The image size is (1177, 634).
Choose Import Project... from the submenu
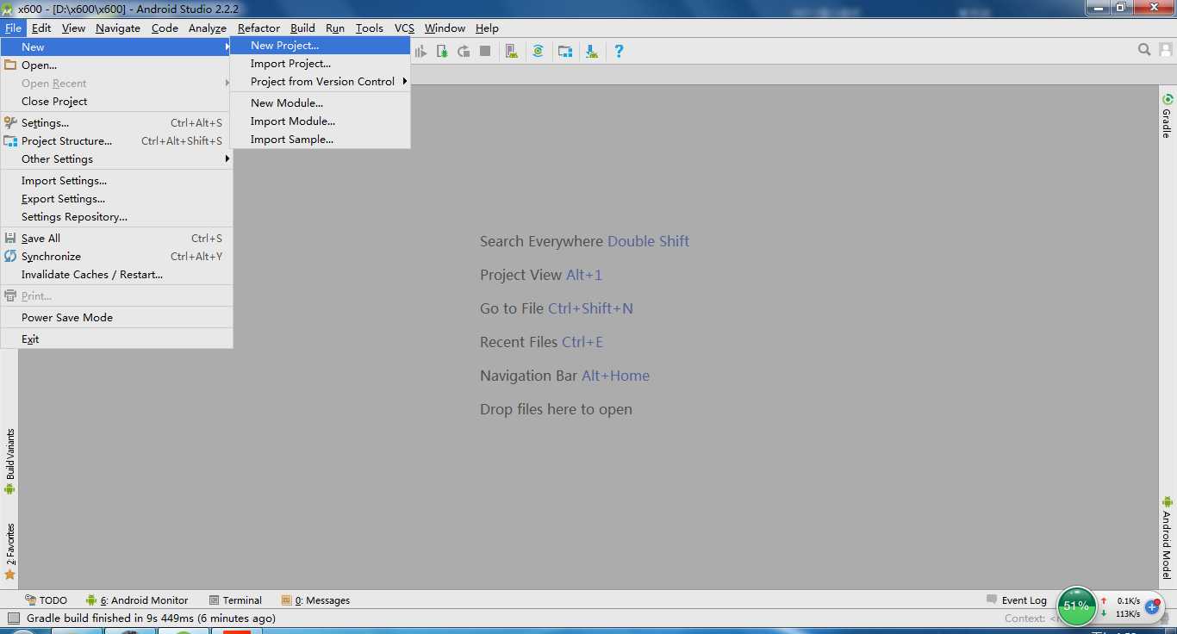pos(321,64)
